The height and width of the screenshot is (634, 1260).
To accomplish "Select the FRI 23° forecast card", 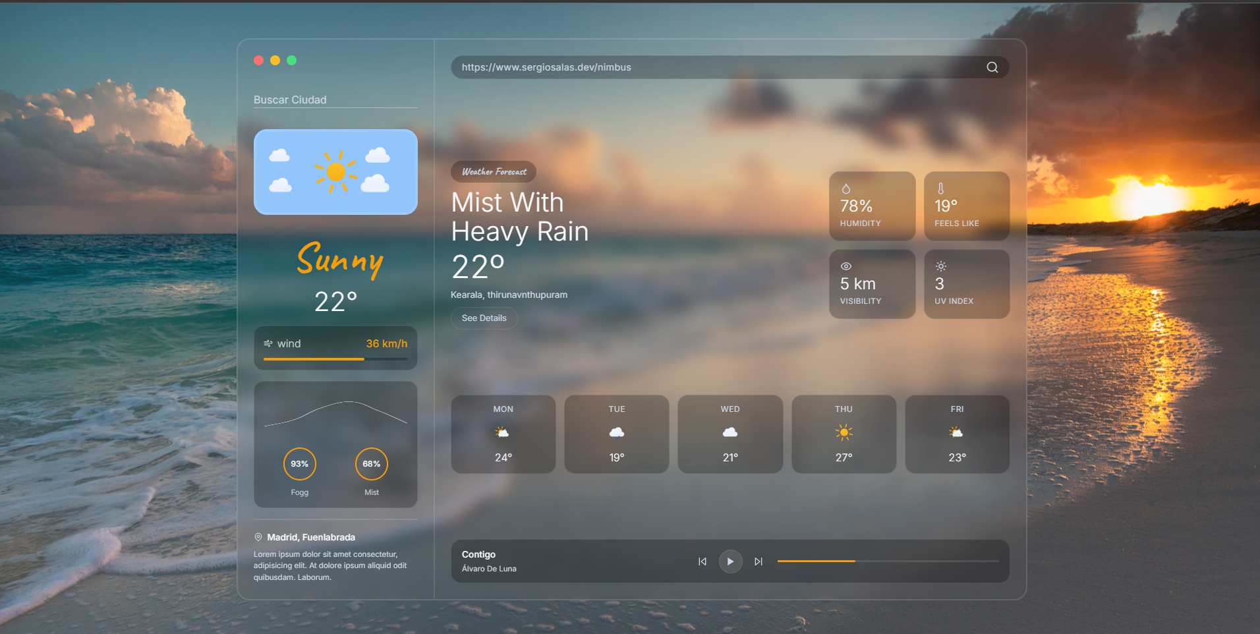I will pos(958,434).
